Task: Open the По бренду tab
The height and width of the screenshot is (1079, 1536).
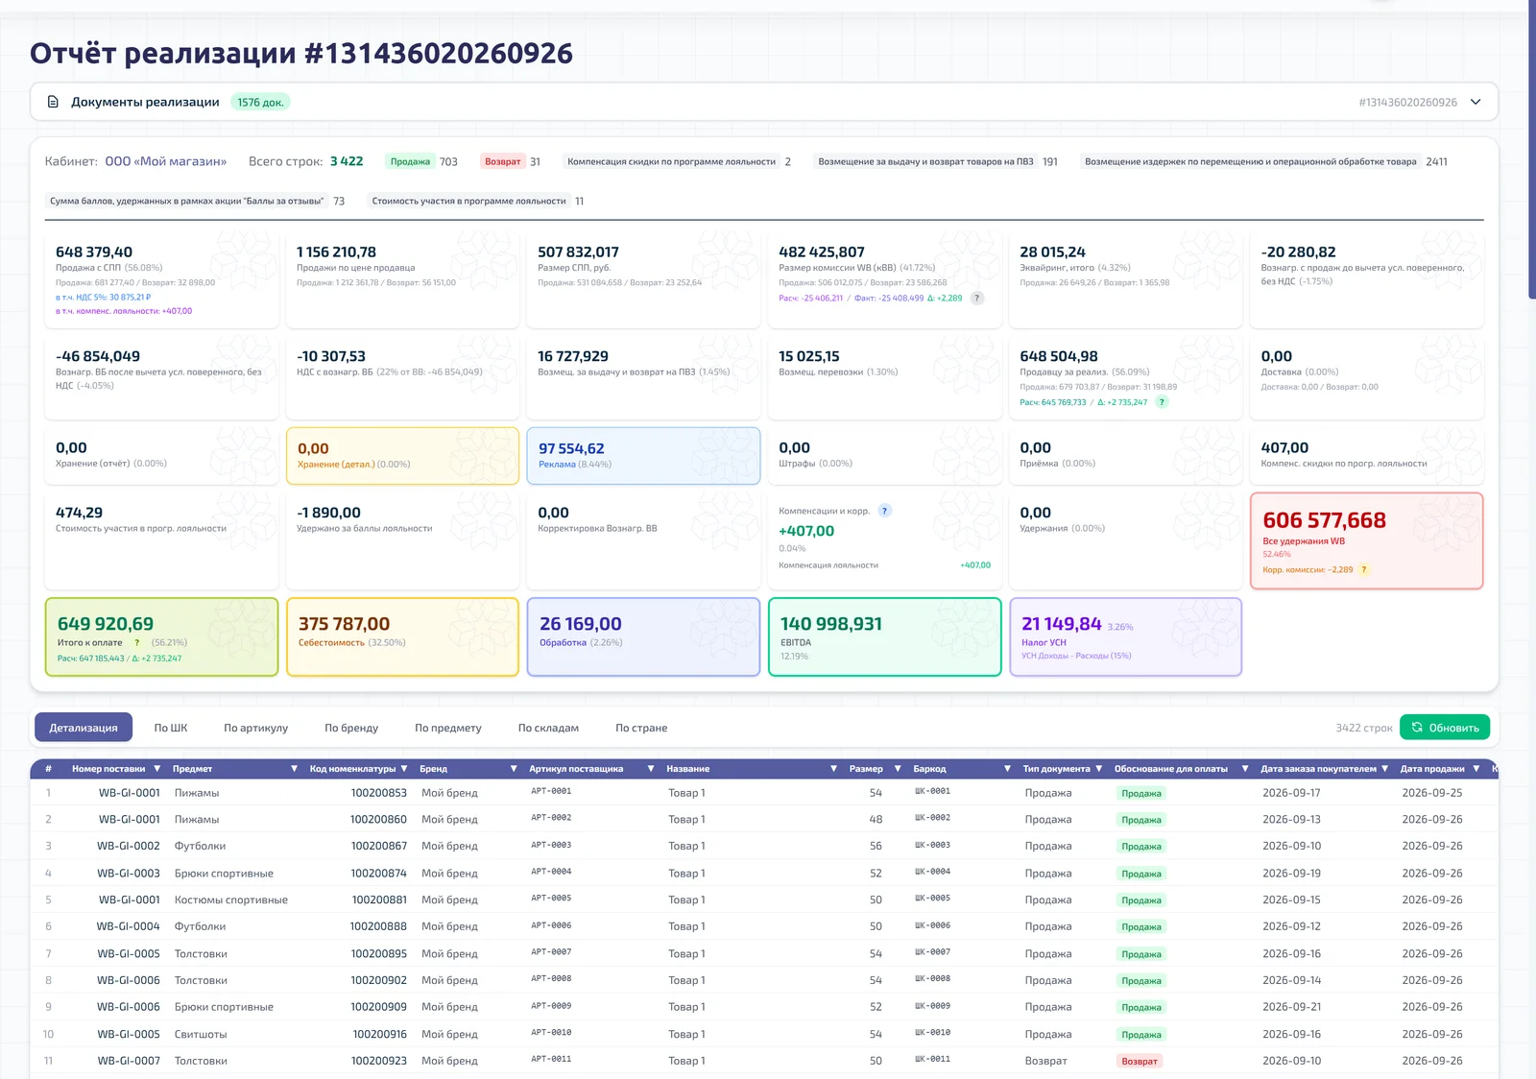Action: click(351, 728)
